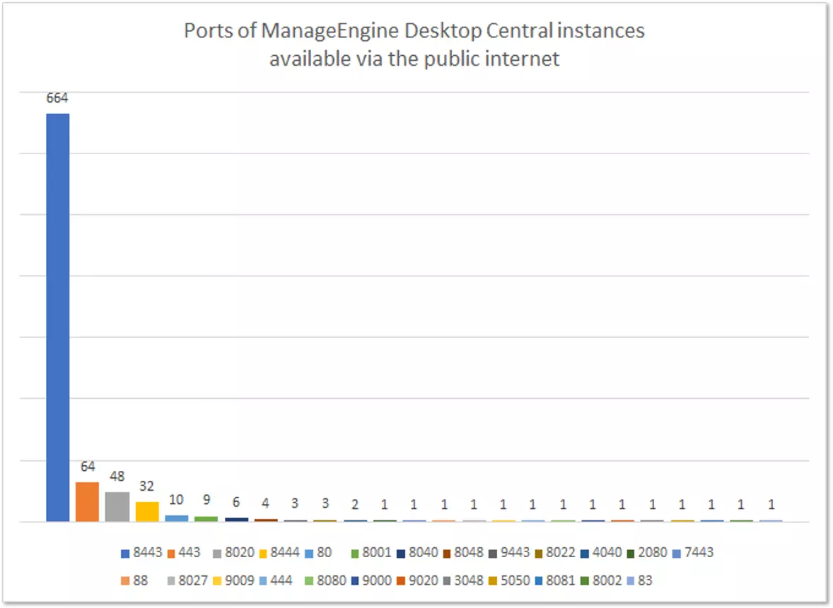This screenshot has height=608, width=833.
Task: Click the pale blue legend swatch for 444
Action: tap(263, 581)
